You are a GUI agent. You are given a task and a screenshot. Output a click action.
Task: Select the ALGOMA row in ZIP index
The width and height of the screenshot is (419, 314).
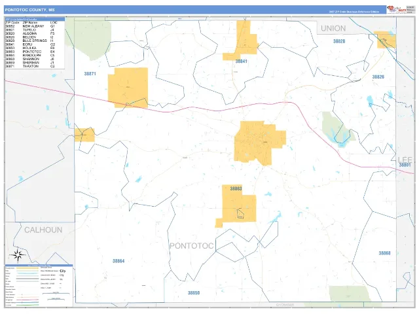[30, 33]
